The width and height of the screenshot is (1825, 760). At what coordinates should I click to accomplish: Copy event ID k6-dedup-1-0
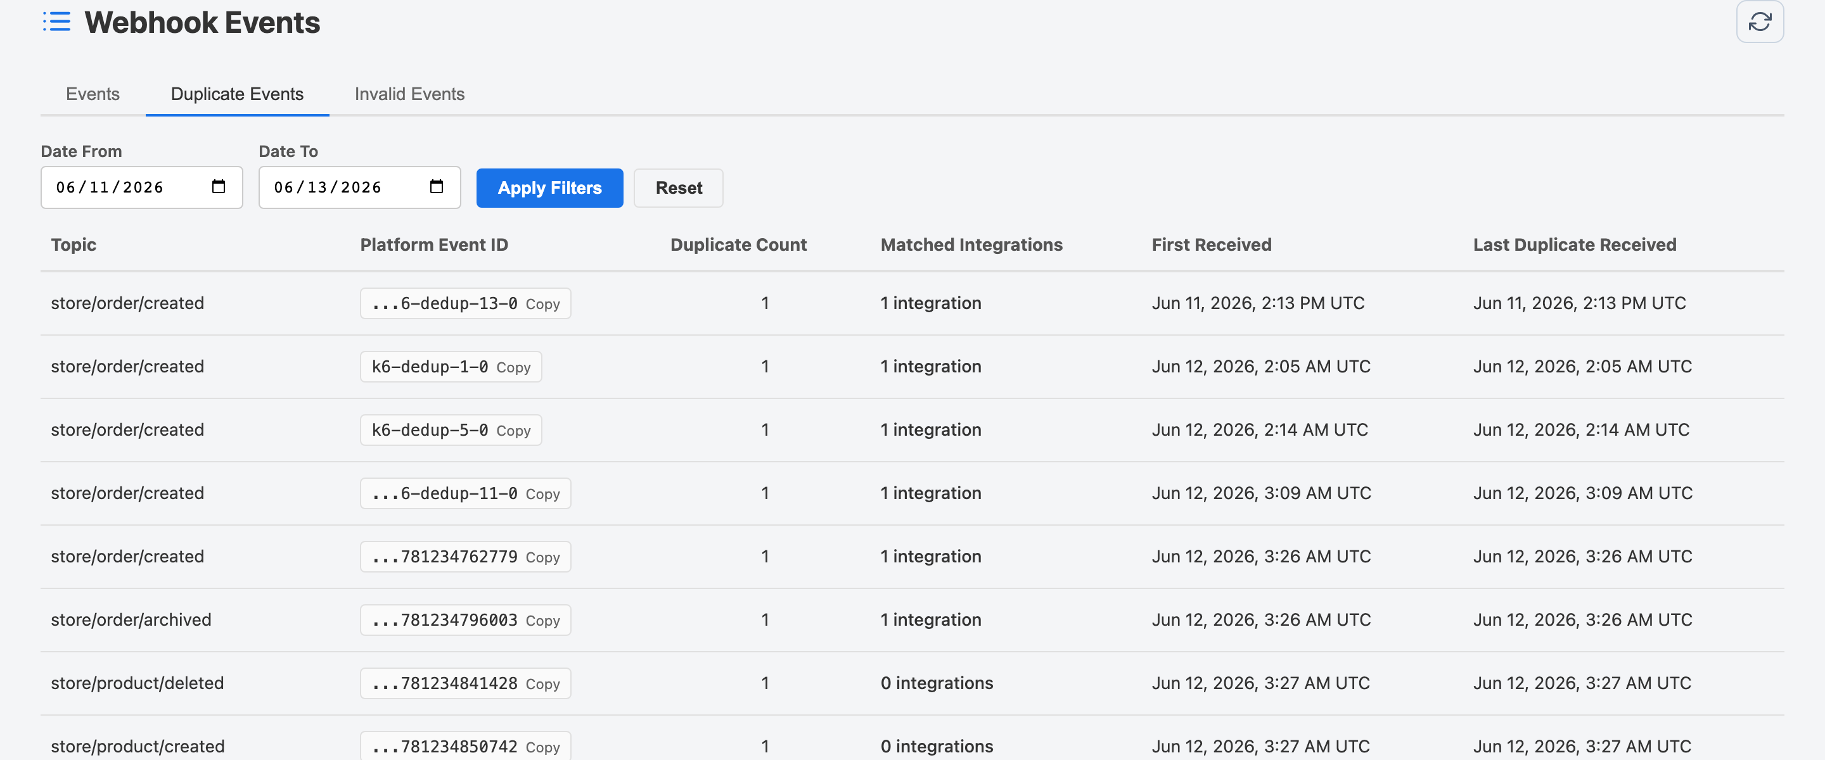(x=514, y=367)
